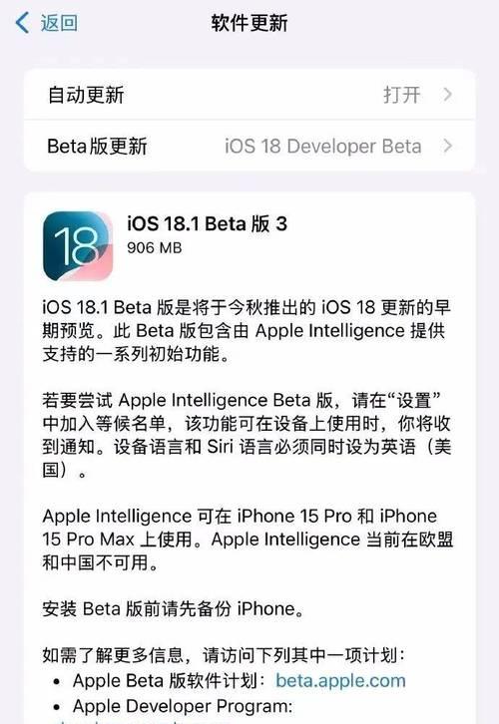Tap the iOS 18 update icon
The width and height of the screenshot is (499, 724).
(x=78, y=246)
